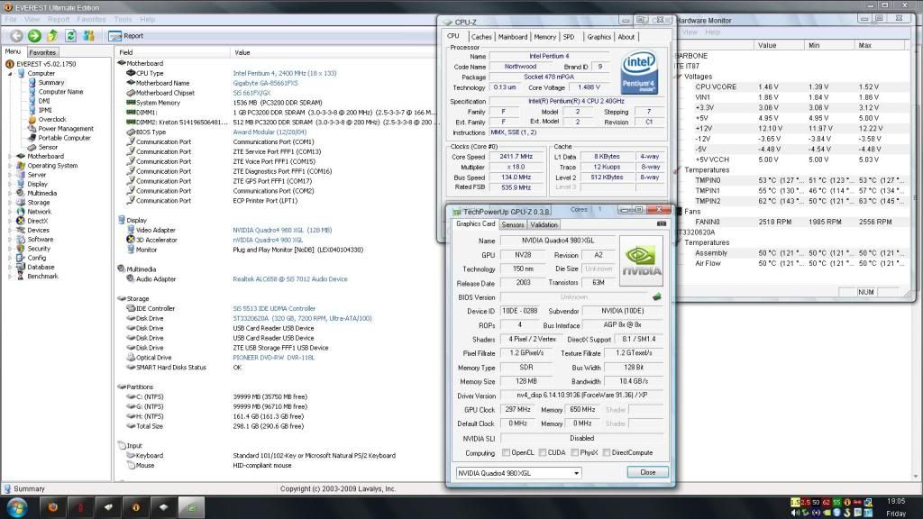This screenshot has width=923, height=519.
Task: Click the grey Back arrow in EVEREST toolbar
Action: [x=16, y=36]
